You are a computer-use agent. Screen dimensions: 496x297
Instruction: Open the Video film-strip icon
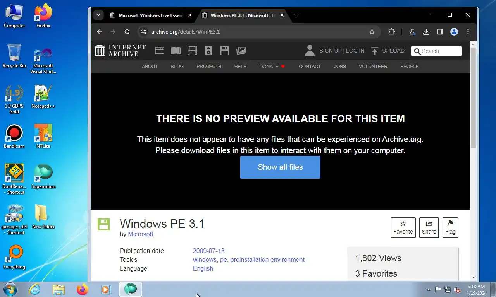click(x=192, y=51)
